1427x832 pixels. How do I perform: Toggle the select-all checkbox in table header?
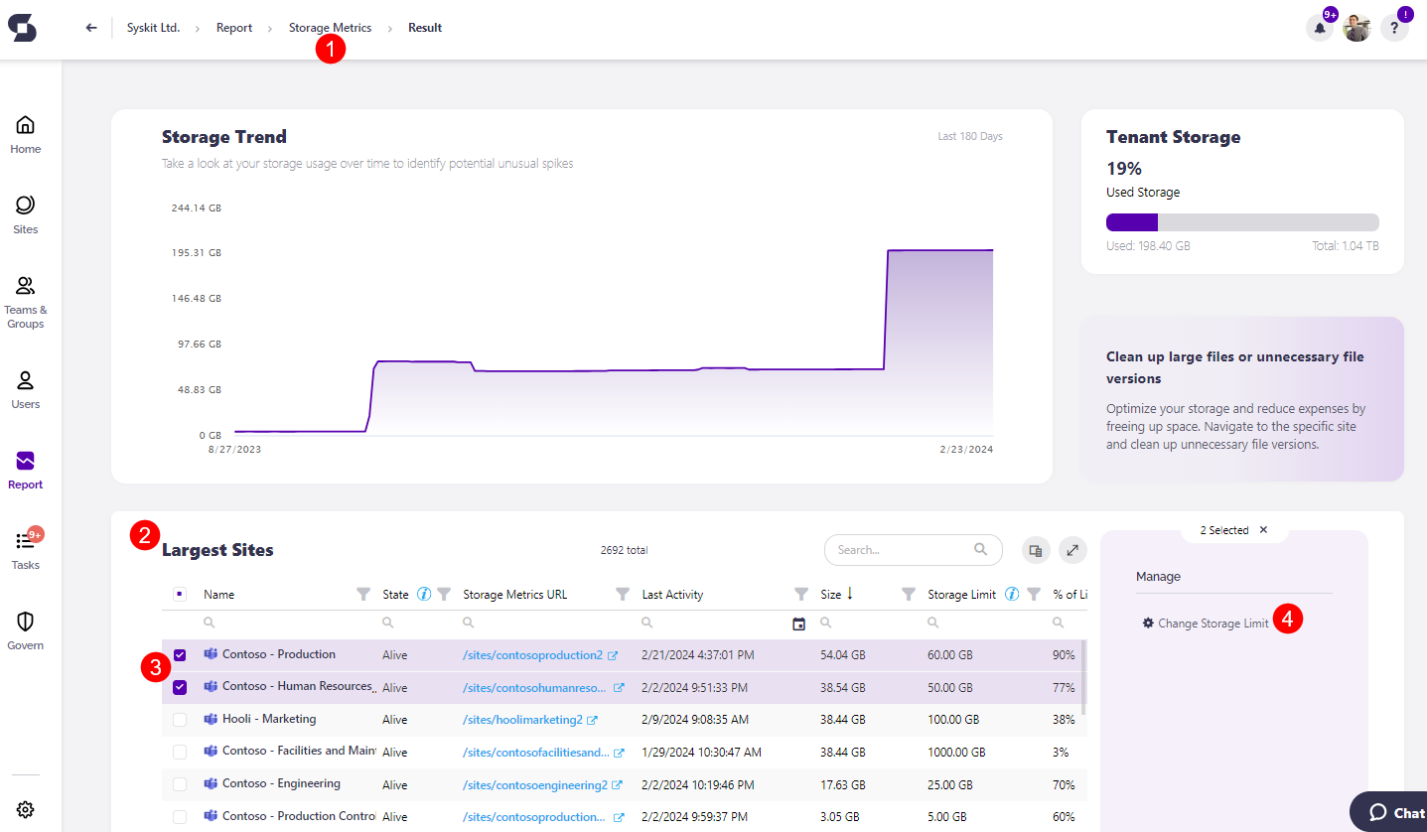pyautogui.click(x=180, y=593)
